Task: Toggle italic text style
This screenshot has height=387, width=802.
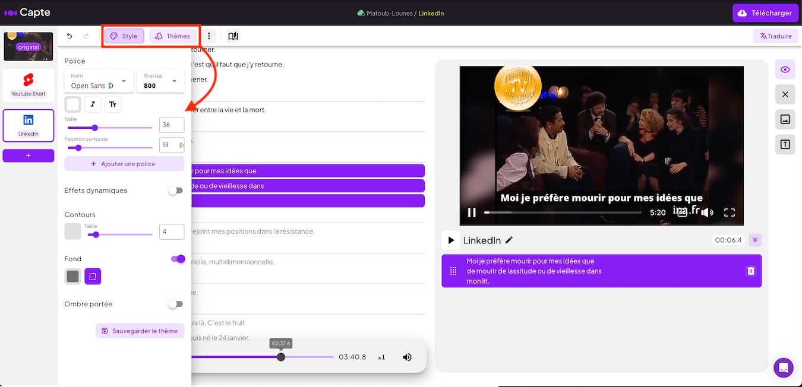Action: click(x=93, y=104)
